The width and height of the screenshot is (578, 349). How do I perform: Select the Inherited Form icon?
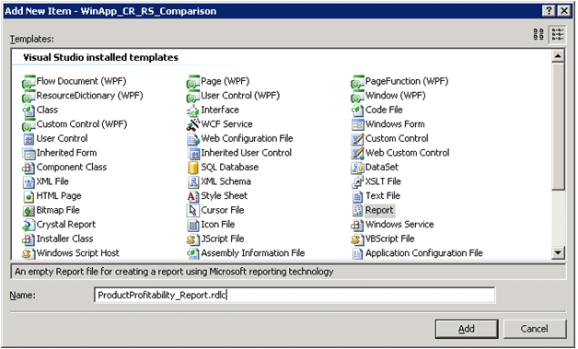(x=29, y=153)
